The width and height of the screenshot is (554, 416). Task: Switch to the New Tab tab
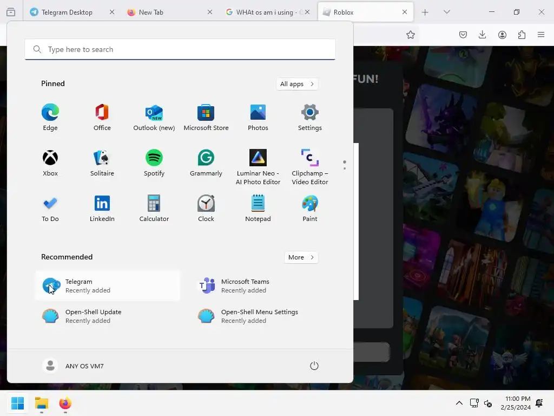click(169, 12)
